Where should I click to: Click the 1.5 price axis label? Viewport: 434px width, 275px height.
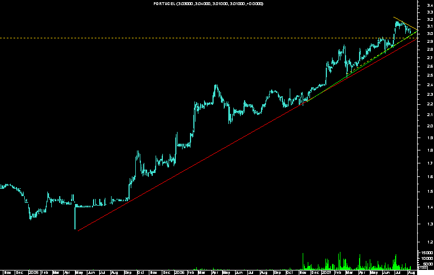point(430,192)
